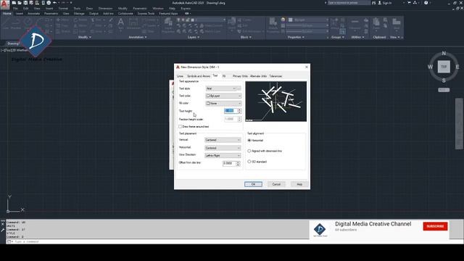Expand the Annotation panel flyout
Viewport: 464px width, 261px height.
pyautogui.click(x=138, y=37)
